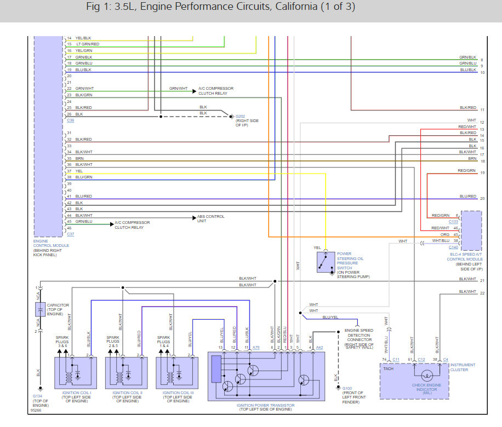Click the SPARK PLUGS 3 & 6 label
Screen dimensions: 502x427
tap(62, 342)
